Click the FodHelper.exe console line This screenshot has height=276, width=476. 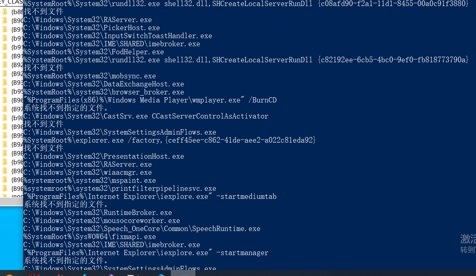click(94, 52)
